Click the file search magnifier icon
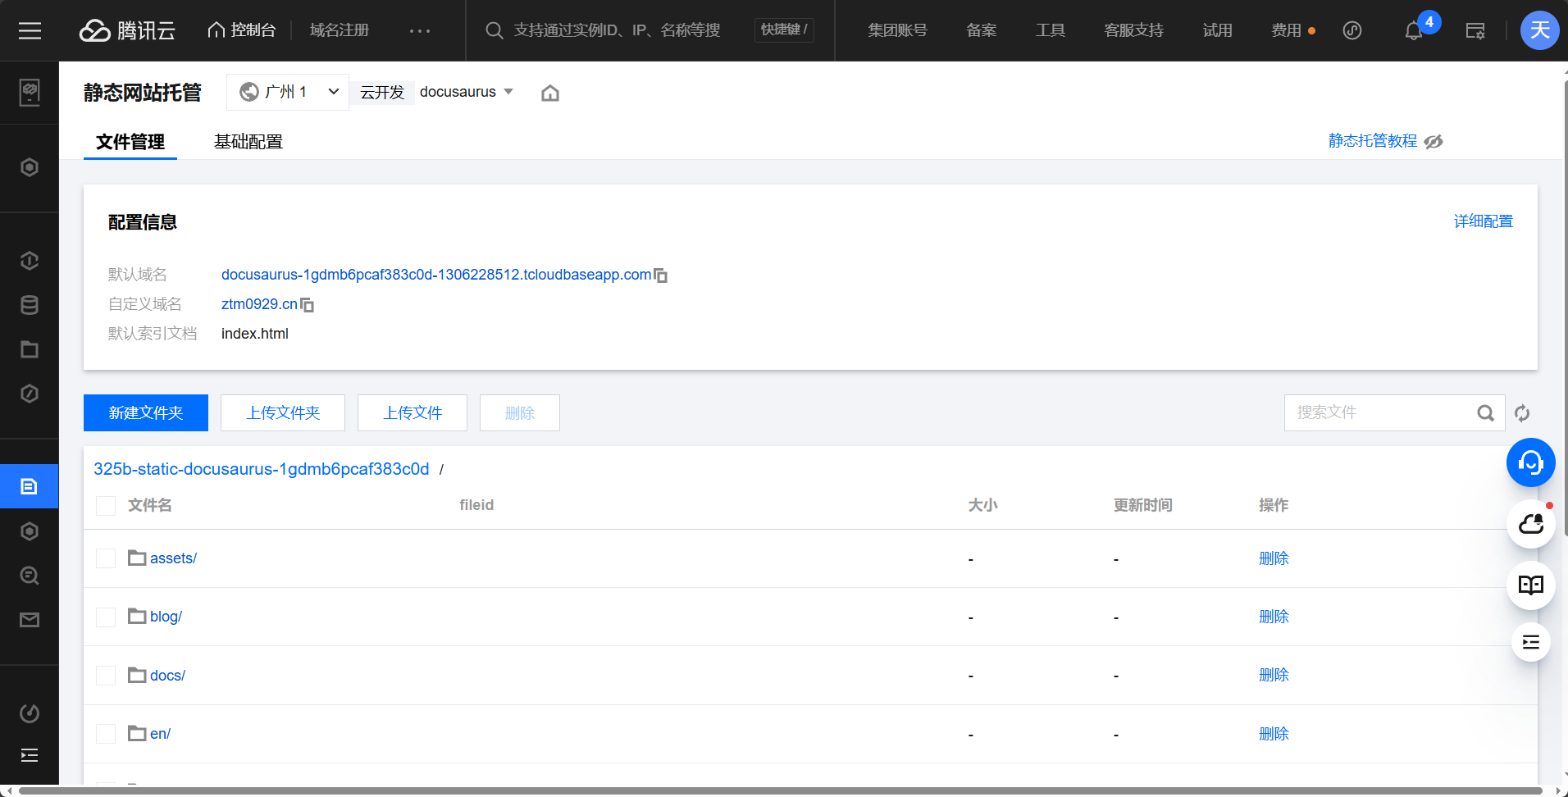Screen dimensions: 1568x797 [x=1486, y=412]
